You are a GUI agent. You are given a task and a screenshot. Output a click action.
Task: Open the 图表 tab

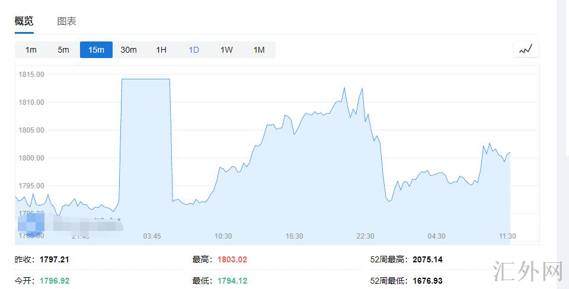coord(66,21)
